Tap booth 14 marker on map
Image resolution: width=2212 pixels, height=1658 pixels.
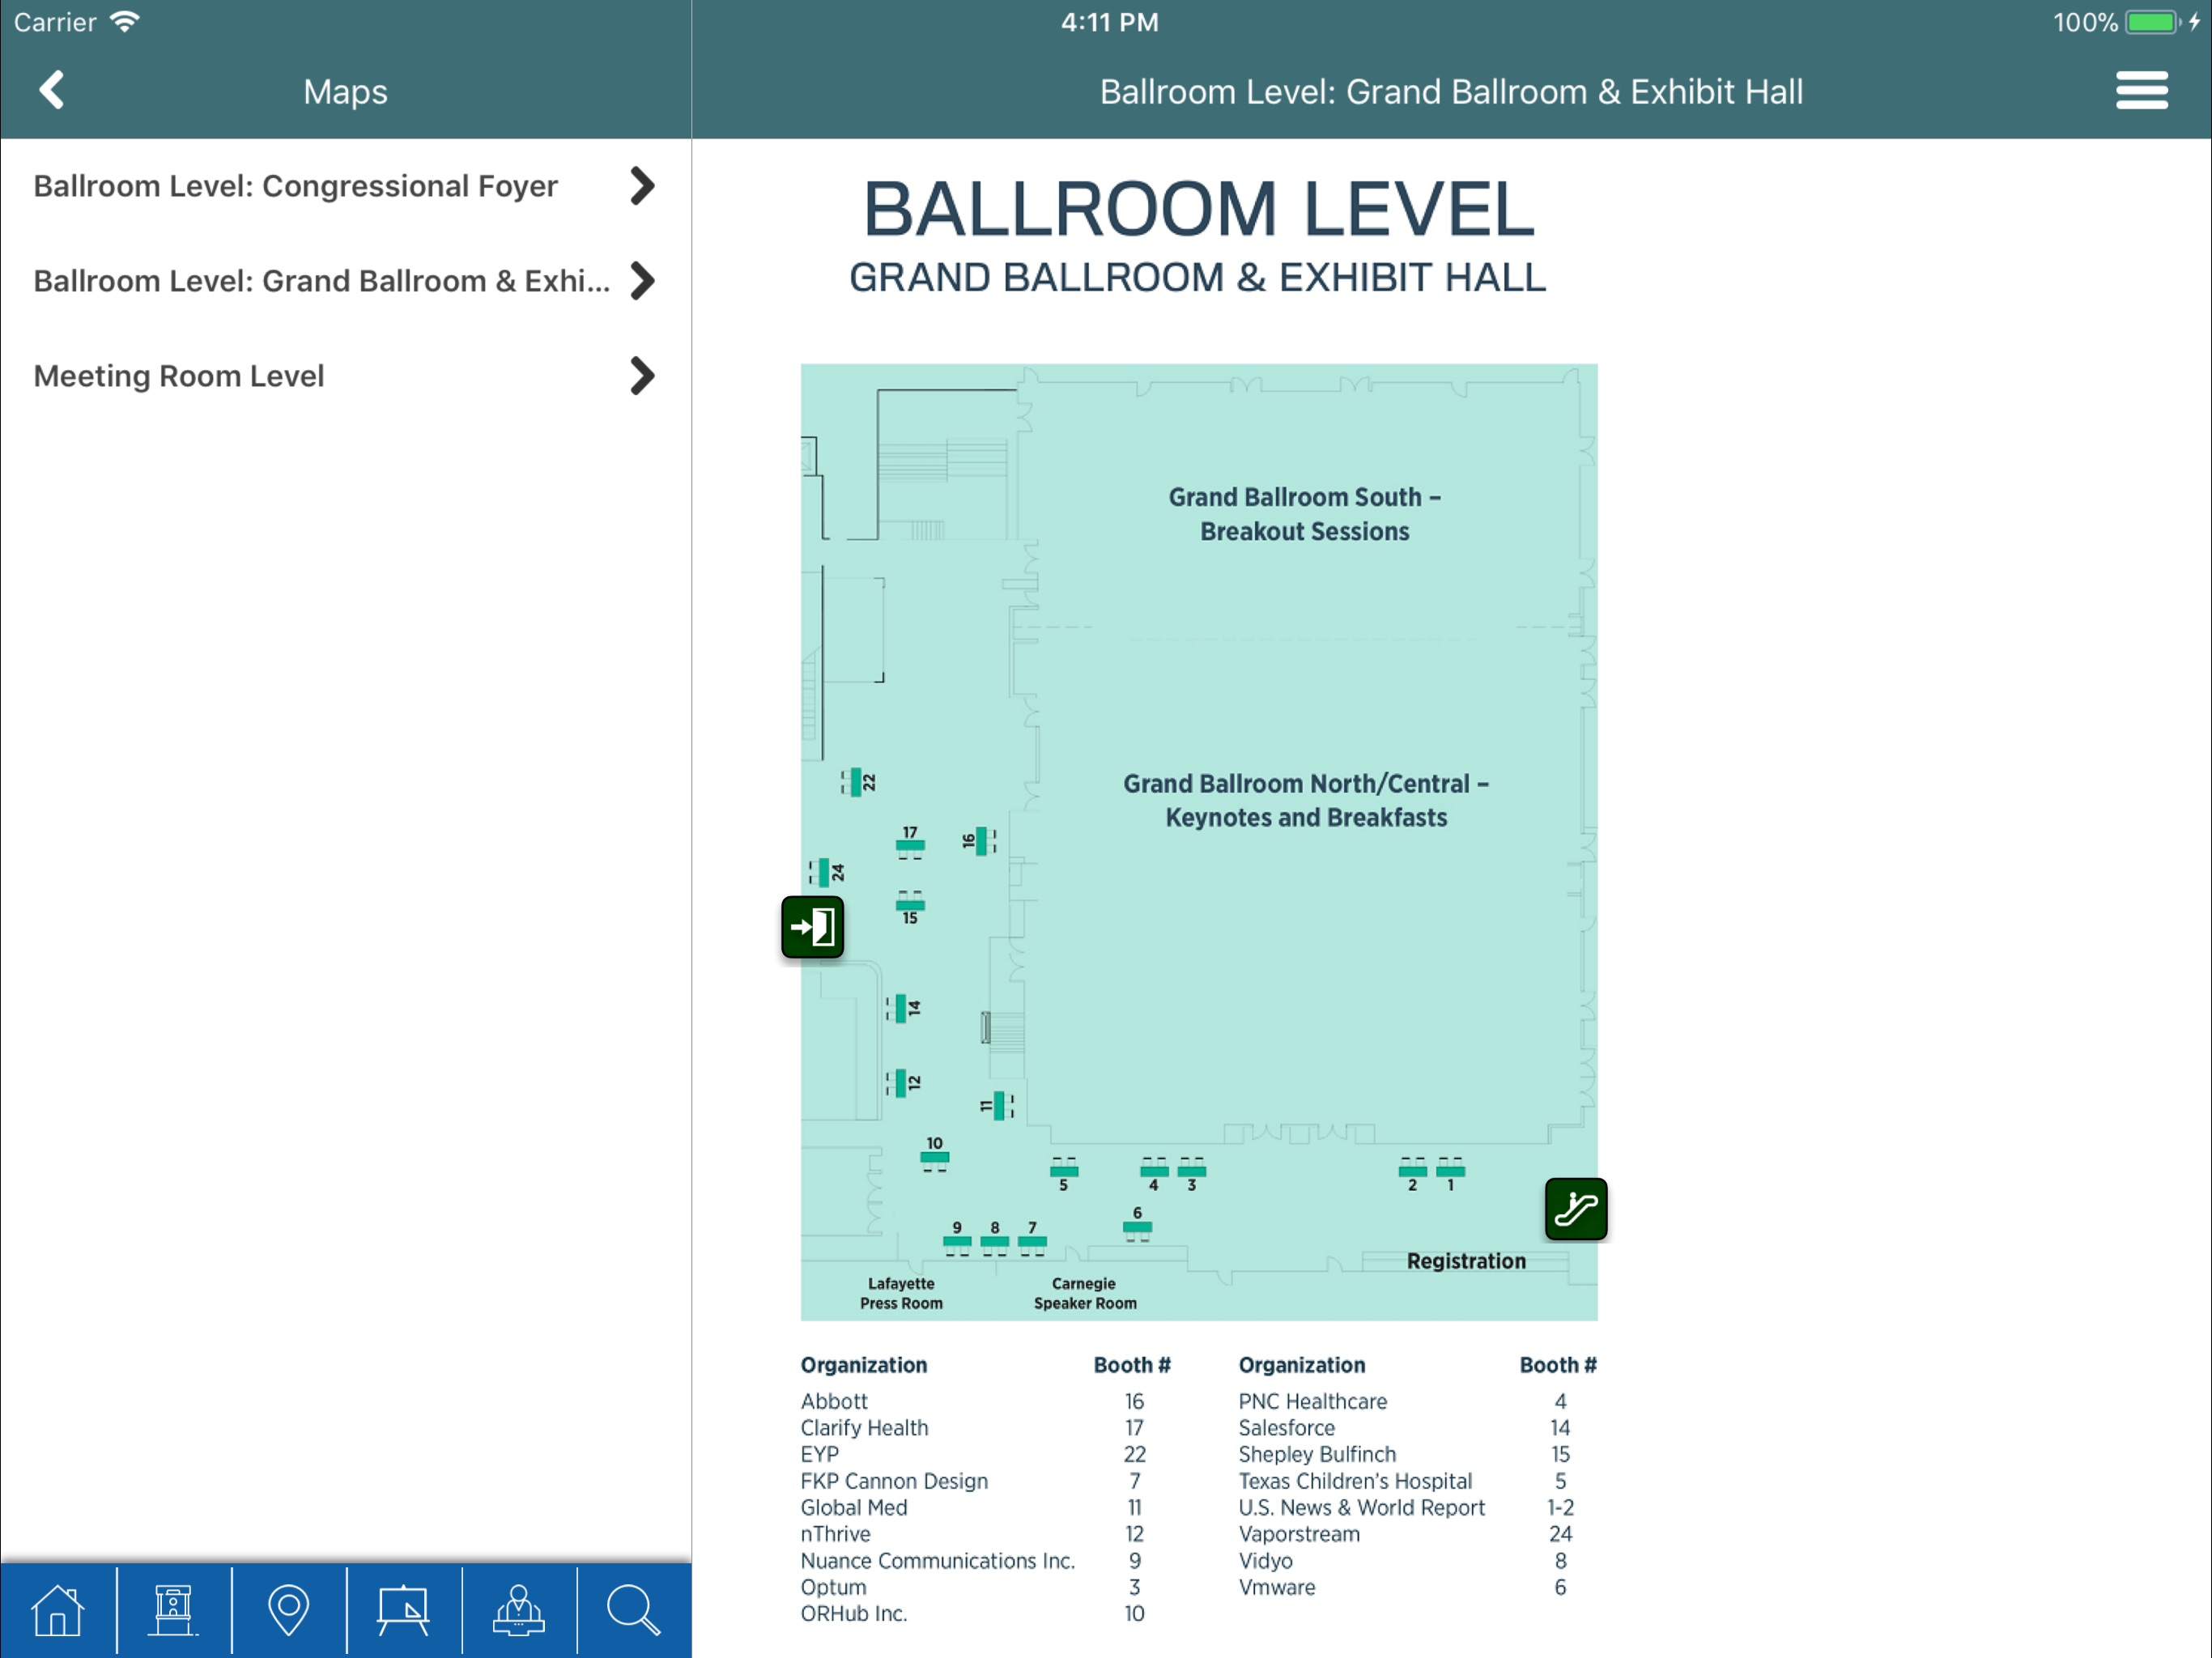point(903,1008)
